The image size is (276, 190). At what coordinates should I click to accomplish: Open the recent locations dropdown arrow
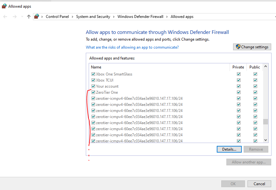coord(22,17)
